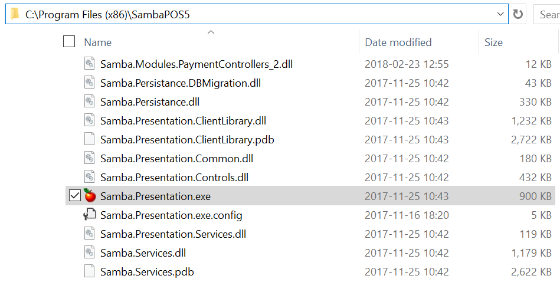
Task: Click the yellow folder icon in the address bar
Action: [15, 14]
